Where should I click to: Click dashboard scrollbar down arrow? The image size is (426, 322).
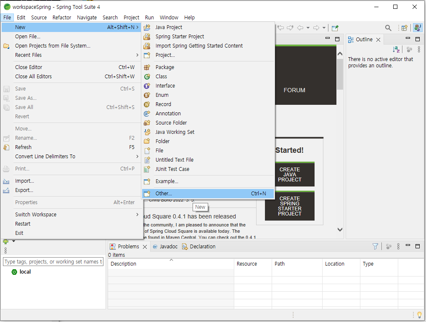pos(340,229)
